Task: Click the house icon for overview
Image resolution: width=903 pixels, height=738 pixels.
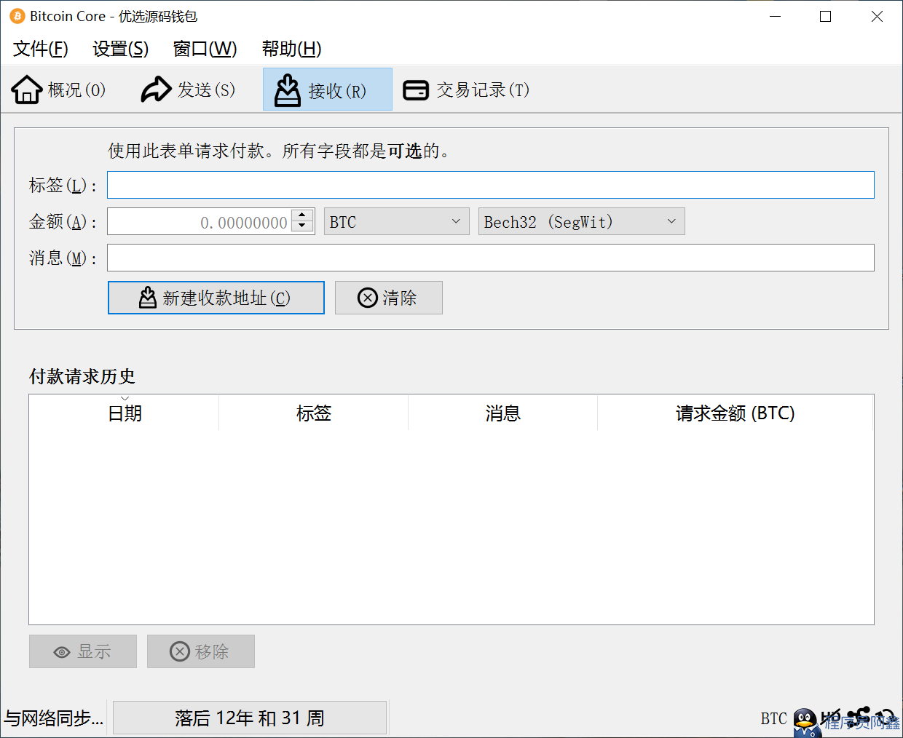Action: [x=27, y=90]
